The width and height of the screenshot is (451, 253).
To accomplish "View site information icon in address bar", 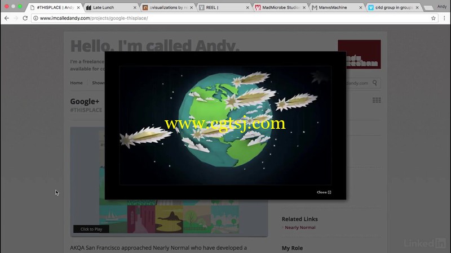I will pyautogui.click(x=36, y=18).
